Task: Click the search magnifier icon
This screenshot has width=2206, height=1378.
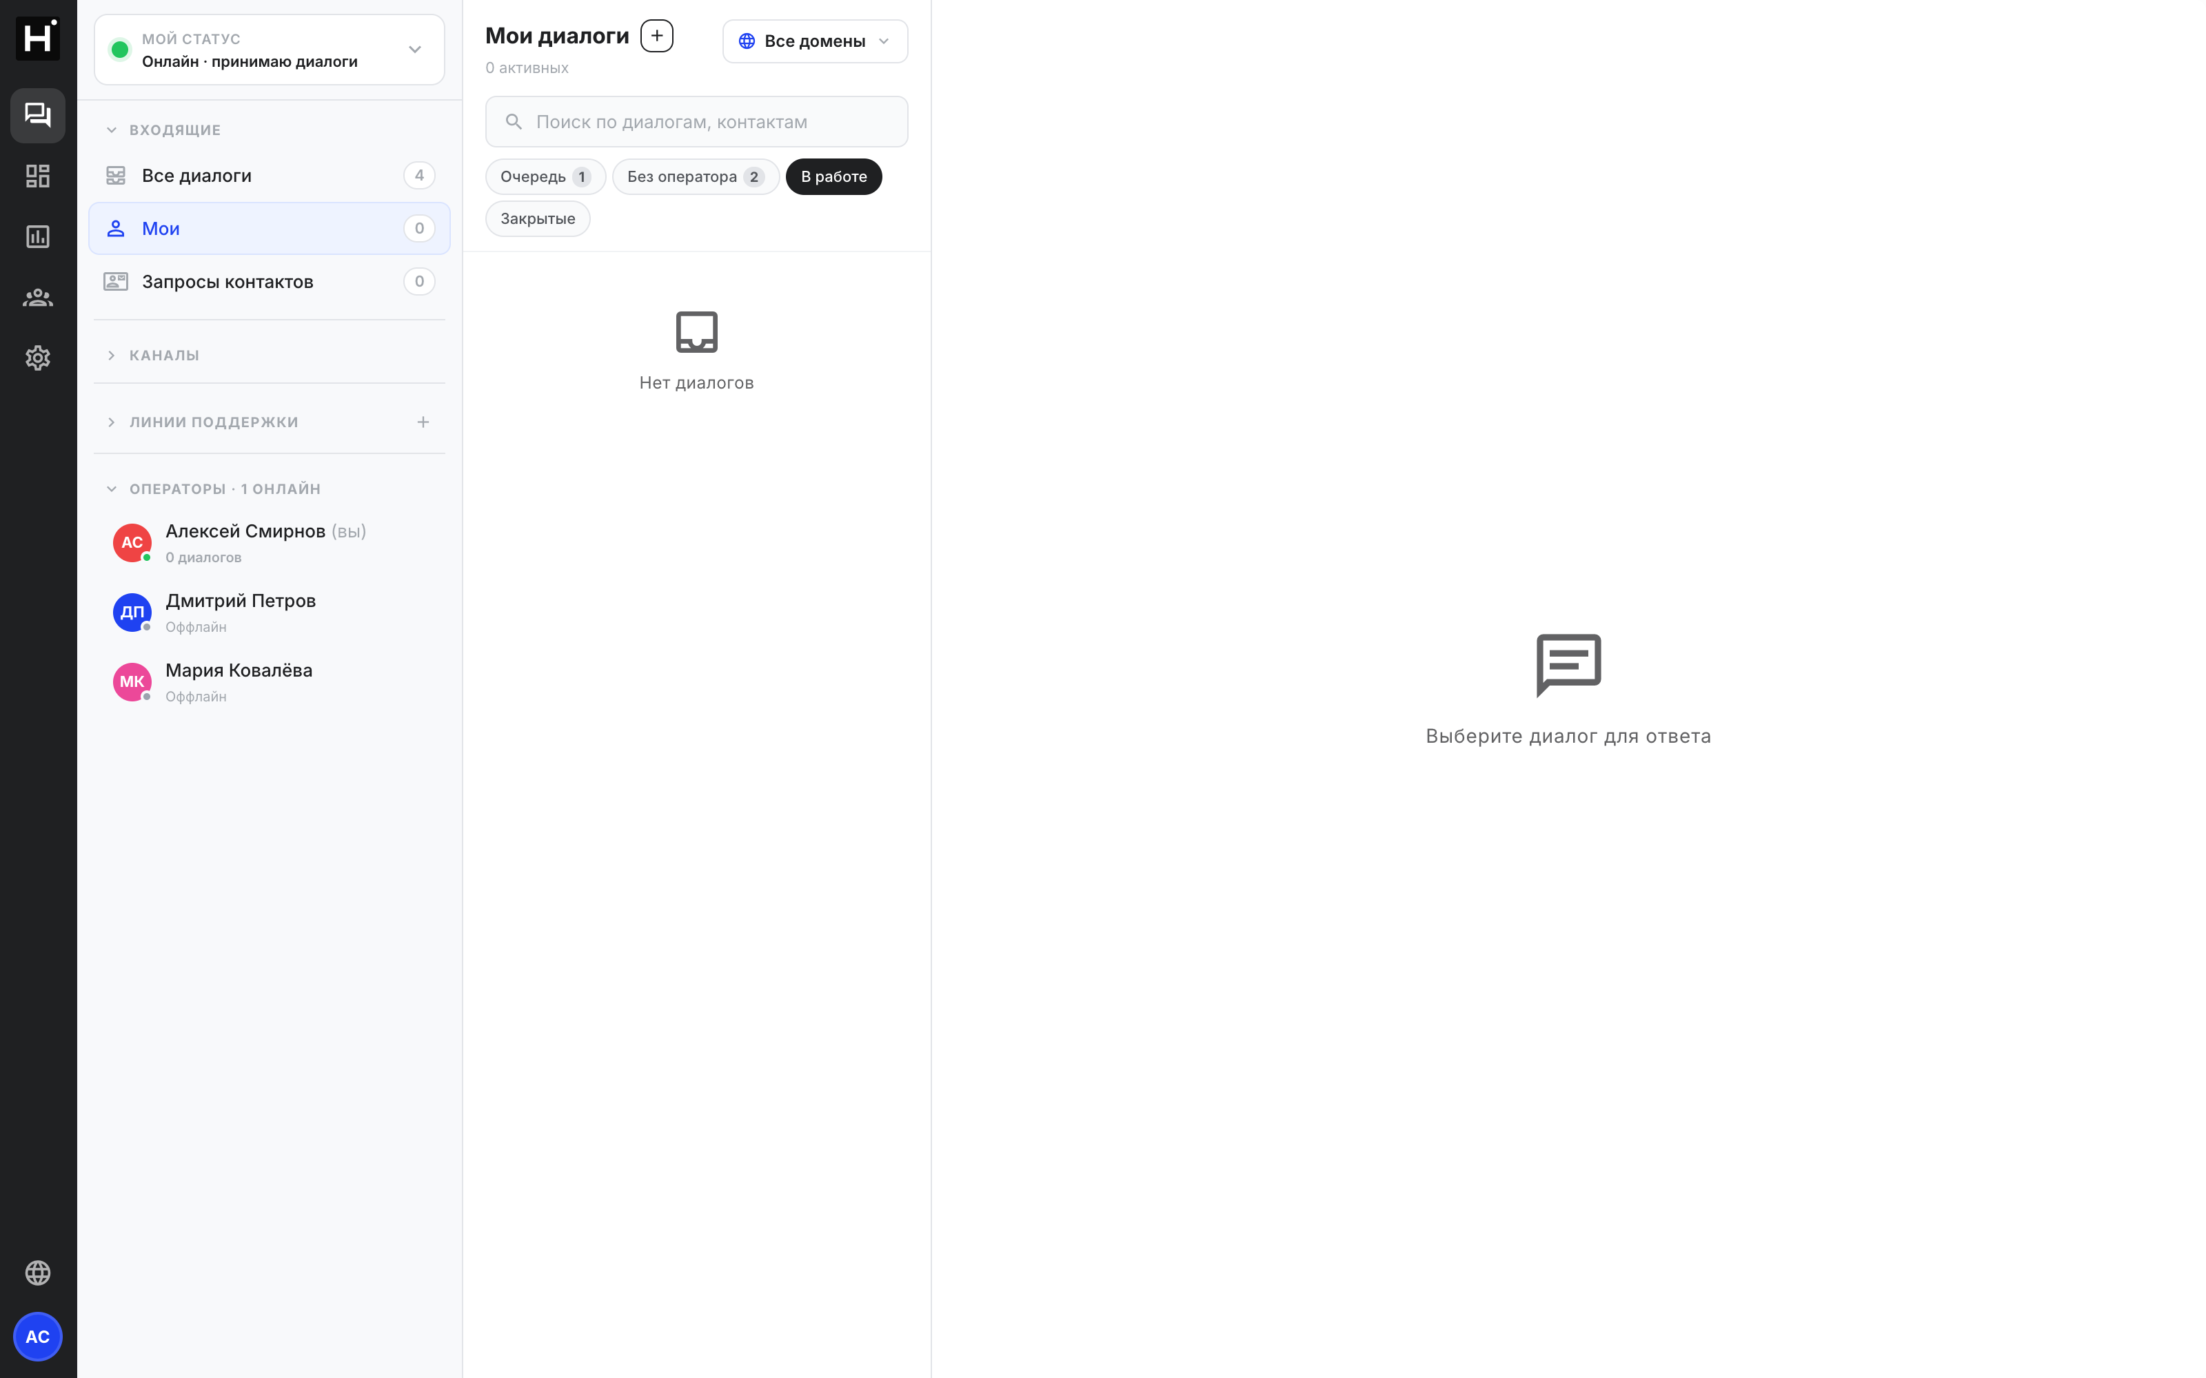Action: [x=514, y=121]
